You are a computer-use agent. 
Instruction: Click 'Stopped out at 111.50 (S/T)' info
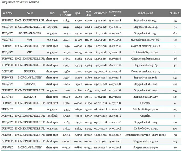[x=145, y=40]
